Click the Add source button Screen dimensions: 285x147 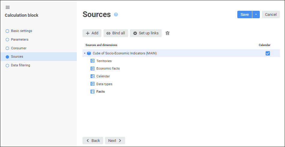92,33
